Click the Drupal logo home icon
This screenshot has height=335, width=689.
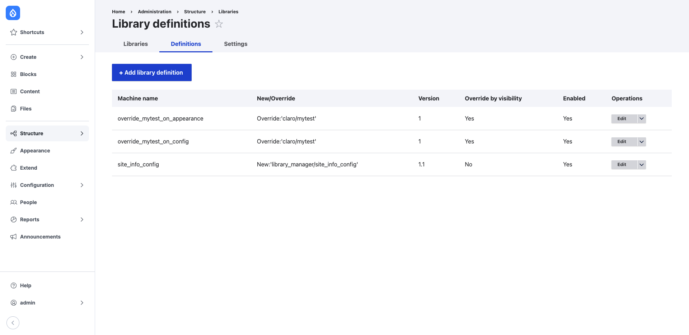[13, 13]
